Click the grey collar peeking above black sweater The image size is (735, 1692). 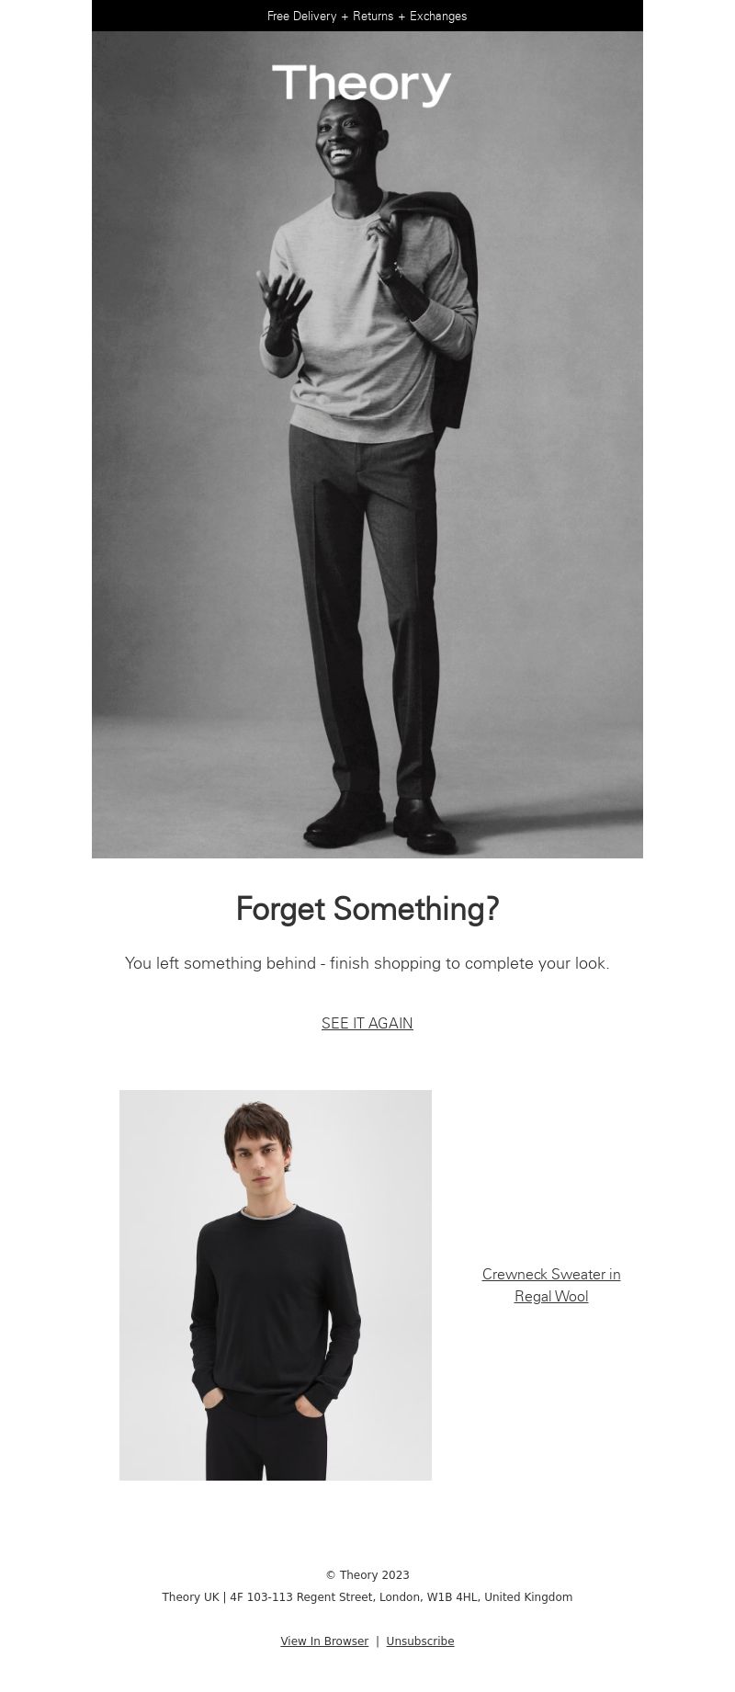[267, 1210]
